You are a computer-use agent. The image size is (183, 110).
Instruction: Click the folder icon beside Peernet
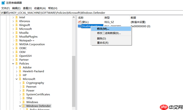pyautogui.click(x=24, y=87)
